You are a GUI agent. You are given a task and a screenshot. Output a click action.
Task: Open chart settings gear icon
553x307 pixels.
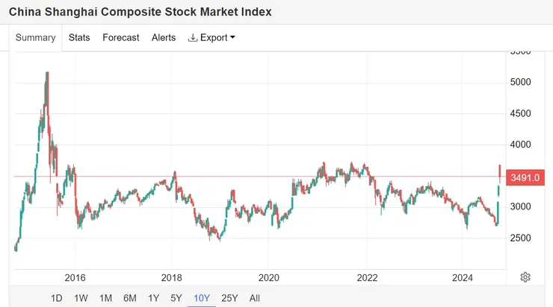[525, 277]
